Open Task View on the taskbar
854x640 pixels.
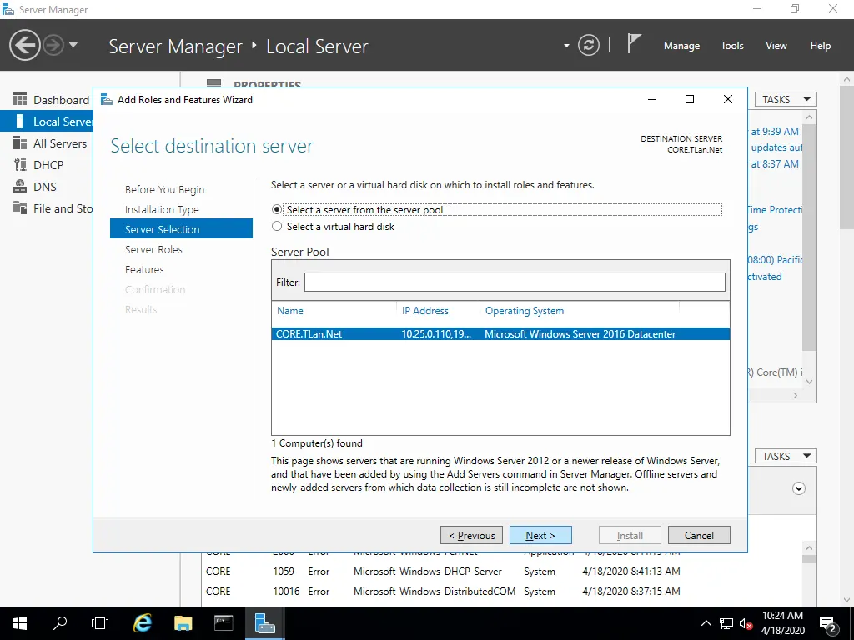coord(100,623)
